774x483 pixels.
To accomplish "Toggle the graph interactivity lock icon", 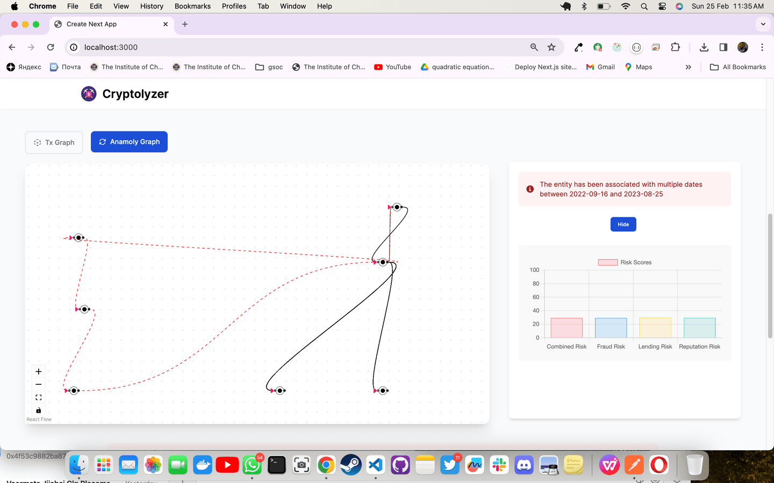I will coord(38,411).
